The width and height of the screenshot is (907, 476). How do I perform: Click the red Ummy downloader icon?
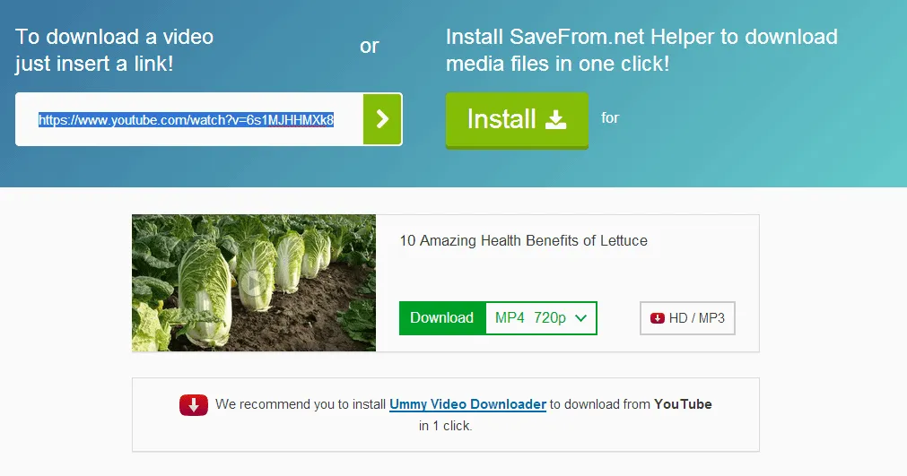194,405
